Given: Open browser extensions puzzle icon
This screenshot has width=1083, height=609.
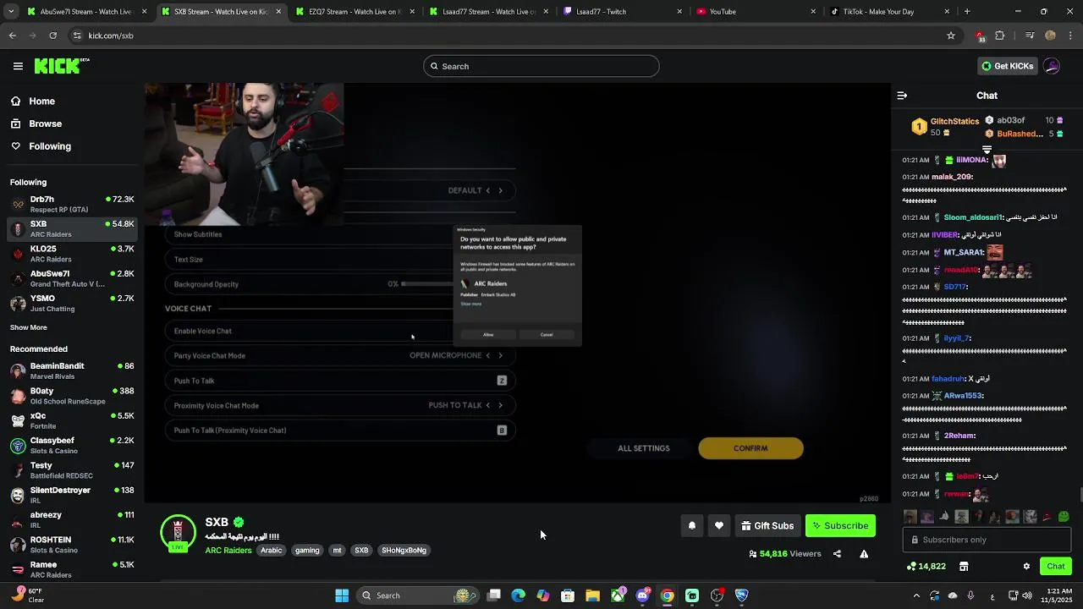Looking at the screenshot, I should tap(1000, 36).
